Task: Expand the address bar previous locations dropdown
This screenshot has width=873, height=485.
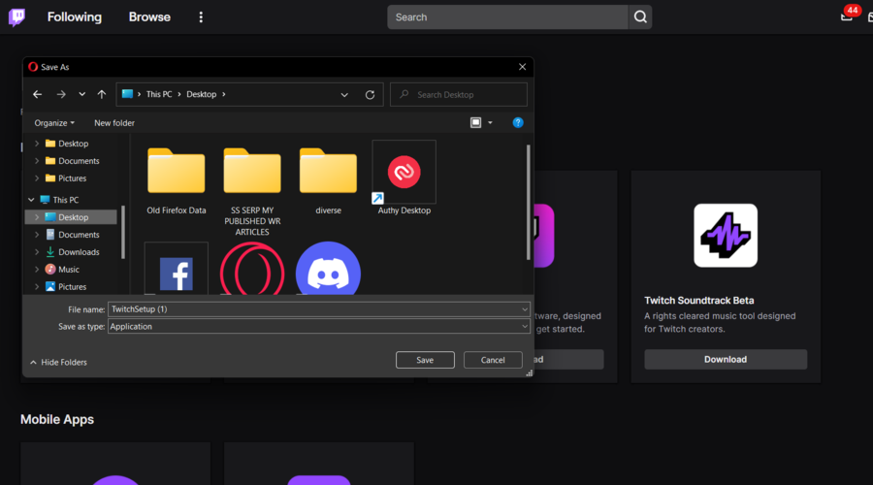Action: click(x=344, y=95)
